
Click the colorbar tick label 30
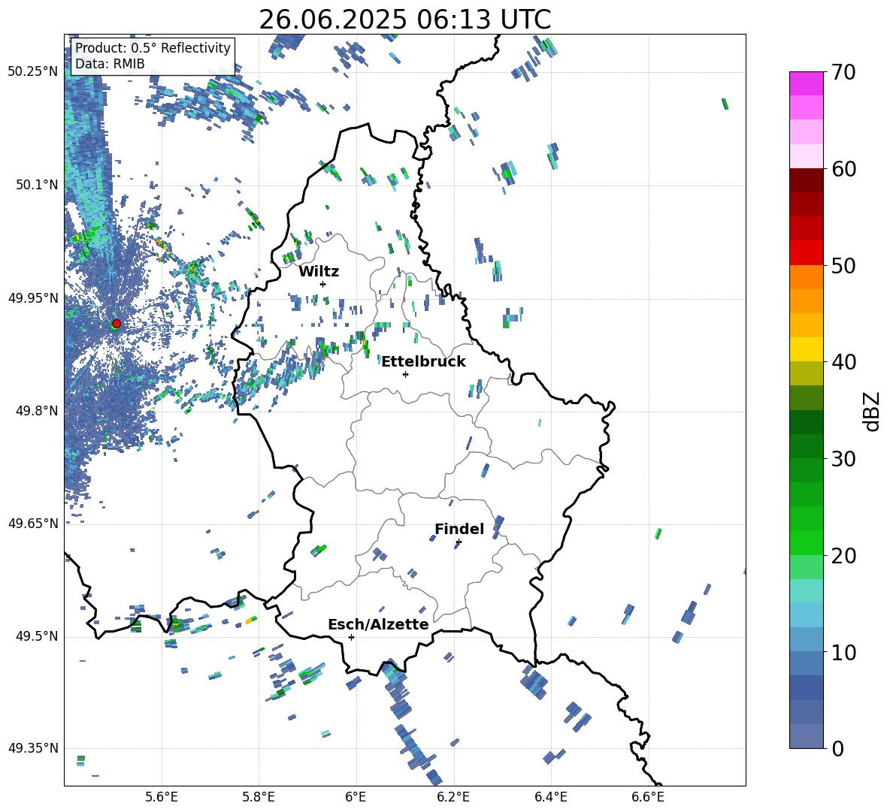tap(843, 459)
